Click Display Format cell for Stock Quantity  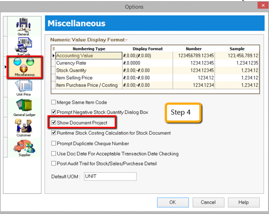[x=148, y=71]
